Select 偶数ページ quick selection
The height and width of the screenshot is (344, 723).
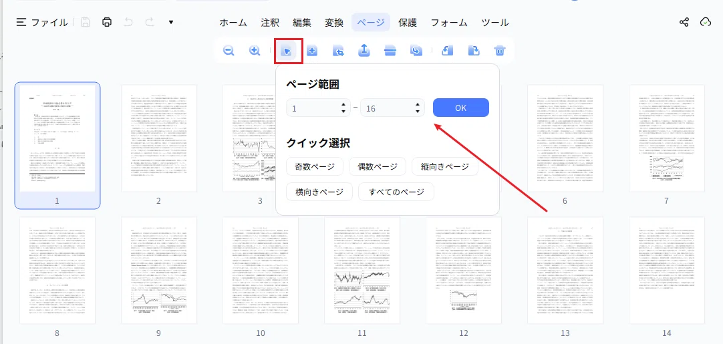[378, 166]
